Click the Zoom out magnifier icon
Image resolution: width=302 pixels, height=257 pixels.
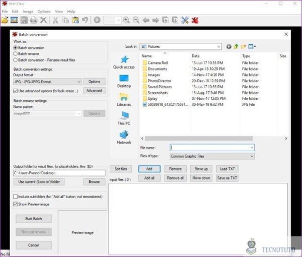(136, 20)
